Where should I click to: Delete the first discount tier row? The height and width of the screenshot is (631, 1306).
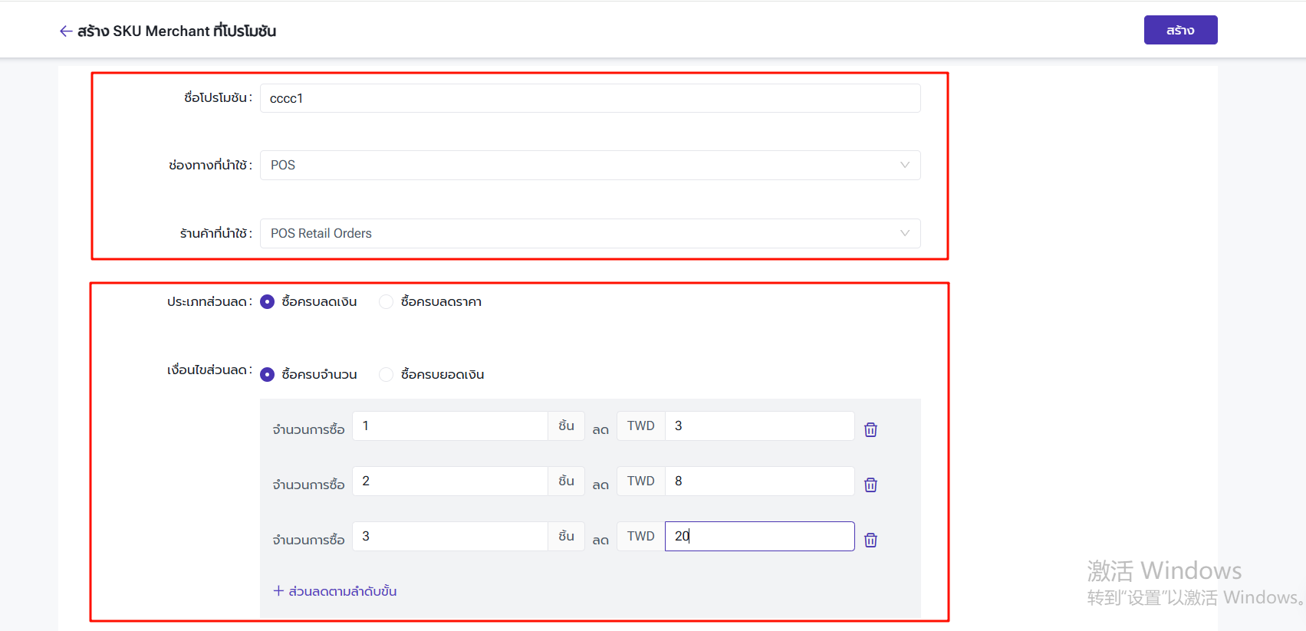point(870,429)
